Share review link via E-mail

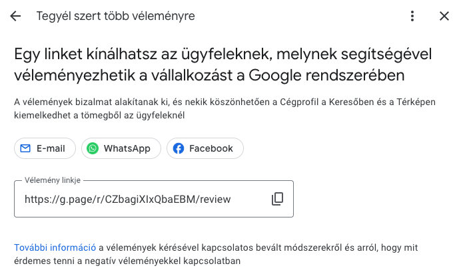pos(45,148)
